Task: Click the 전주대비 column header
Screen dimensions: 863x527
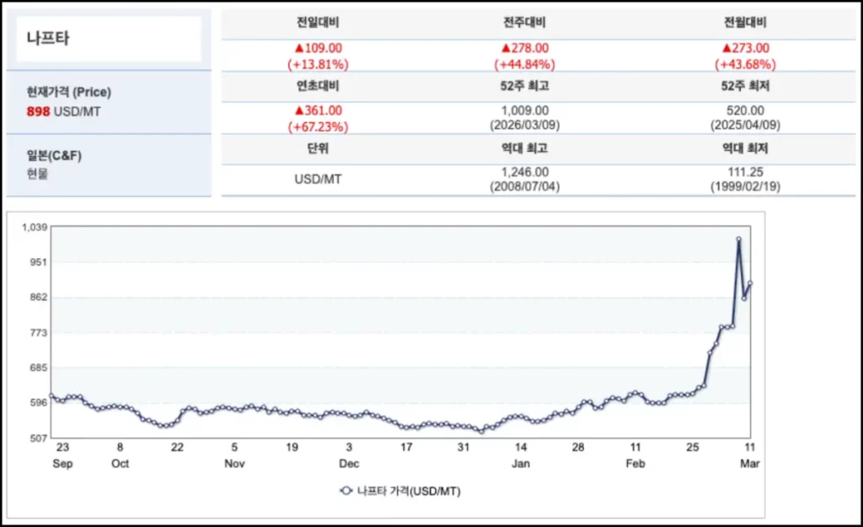Action: pyautogui.click(x=524, y=22)
